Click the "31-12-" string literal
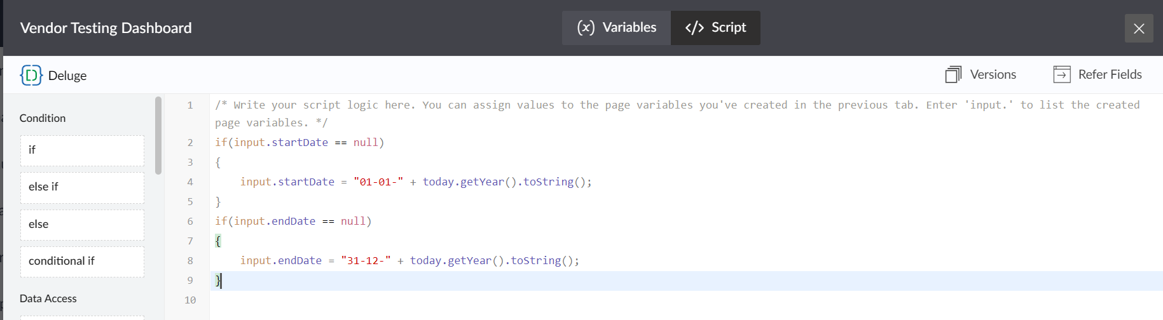The width and height of the screenshot is (1163, 320). click(366, 260)
